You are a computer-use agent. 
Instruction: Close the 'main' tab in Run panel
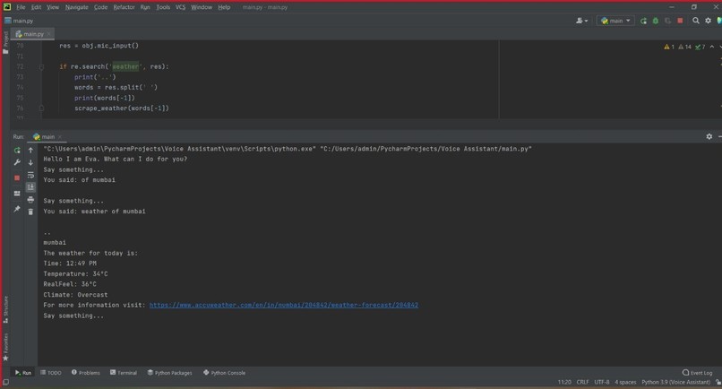click(60, 137)
